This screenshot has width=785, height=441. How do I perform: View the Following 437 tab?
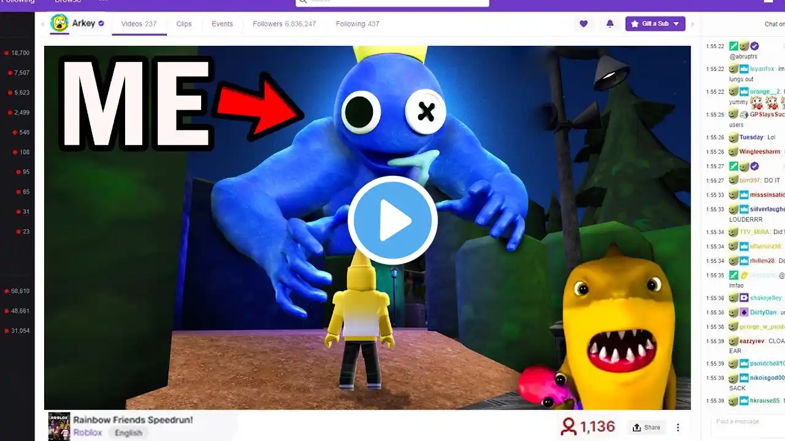point(358,24)
